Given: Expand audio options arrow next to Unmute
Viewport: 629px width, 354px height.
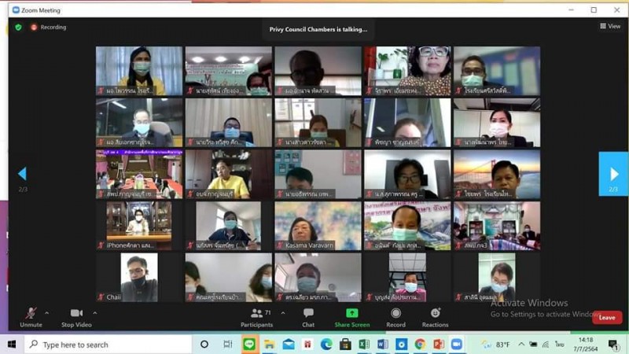Looking at the screenshot, I should pyautogui.click(x=46, y=312).
